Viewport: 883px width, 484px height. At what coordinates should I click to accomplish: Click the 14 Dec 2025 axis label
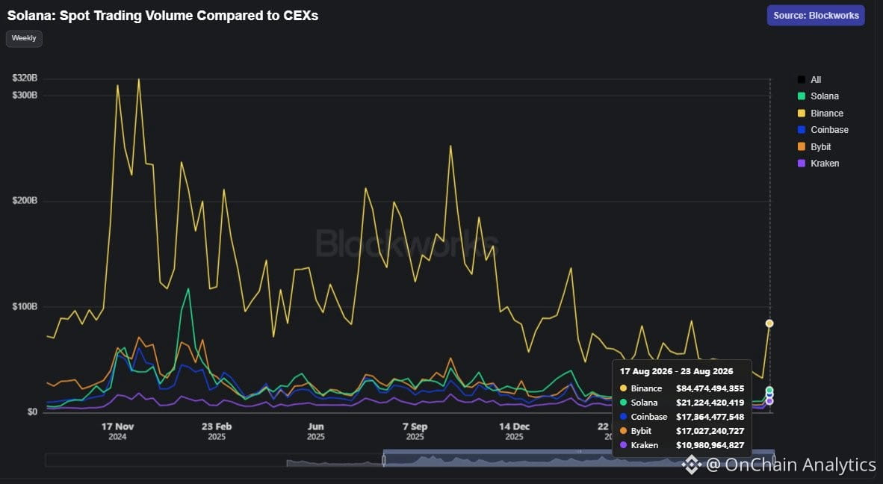(513, 431)
